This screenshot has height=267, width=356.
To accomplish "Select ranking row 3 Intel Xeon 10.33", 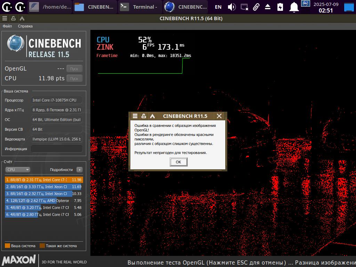I will [x=44, y=194].
